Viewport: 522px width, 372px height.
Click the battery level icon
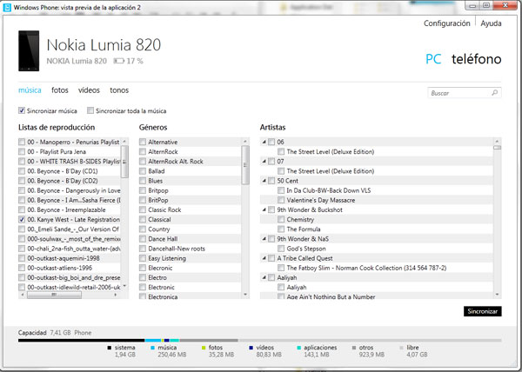coord(118,61)
